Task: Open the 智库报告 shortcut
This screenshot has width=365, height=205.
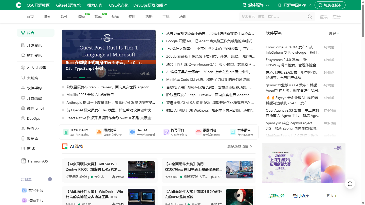Action: point(242,132)
